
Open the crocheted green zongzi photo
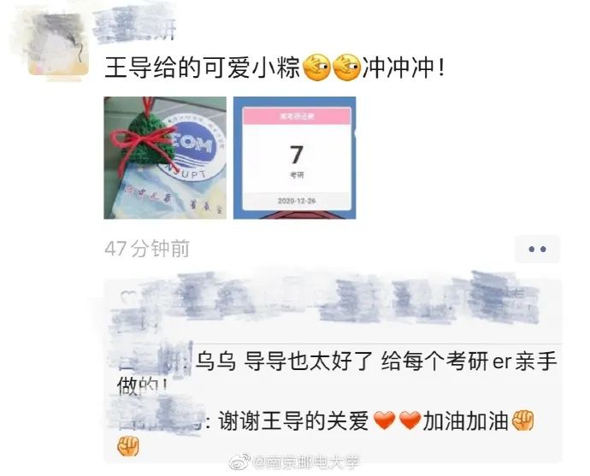tap(165, 157)
